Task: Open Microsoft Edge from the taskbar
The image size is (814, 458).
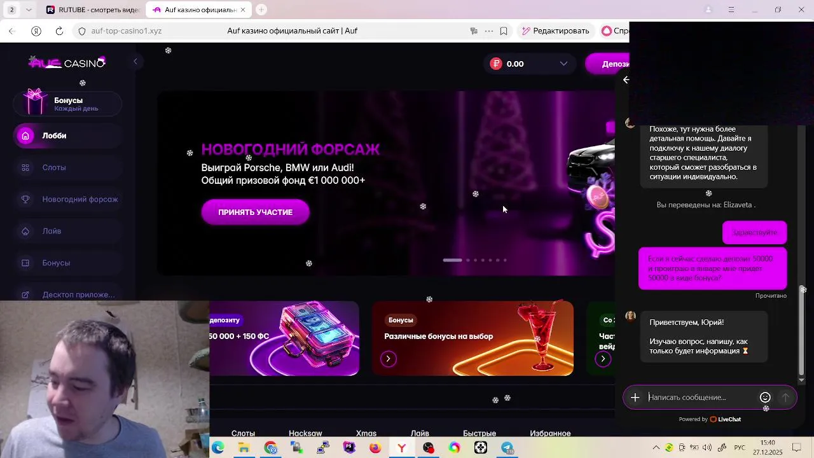Action: 218,448
